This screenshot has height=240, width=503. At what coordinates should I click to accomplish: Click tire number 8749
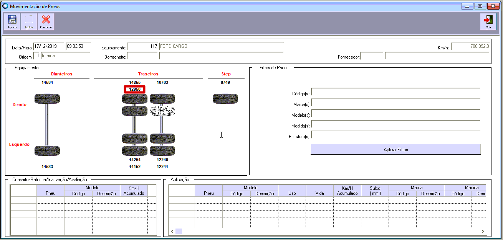[x=225, y=82]
